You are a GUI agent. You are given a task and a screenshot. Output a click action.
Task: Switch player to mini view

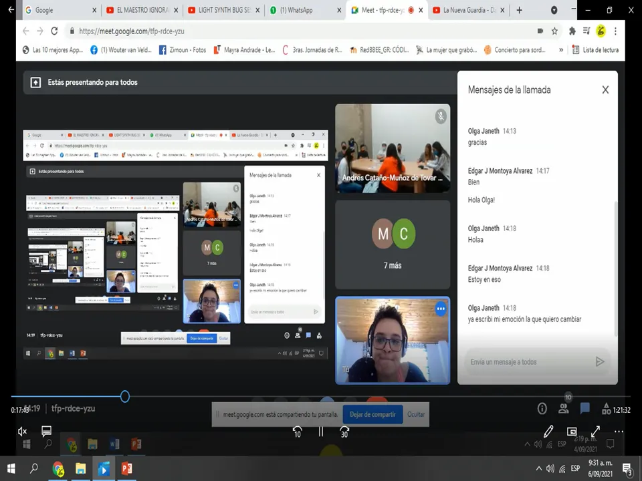coord(572,431)
